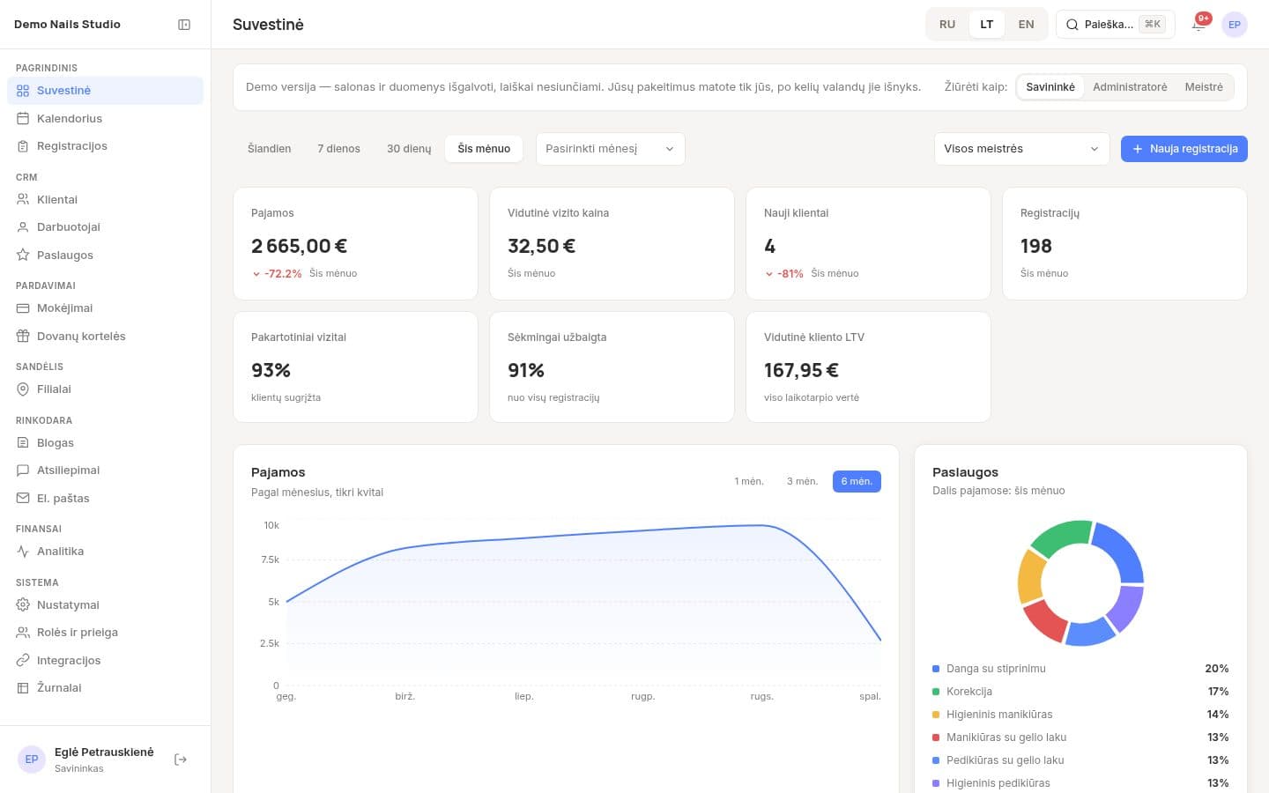This screenshot has height=793, width=1269.
Task: Open the Visos meistrės dropdown
Action: [1021, 149]
